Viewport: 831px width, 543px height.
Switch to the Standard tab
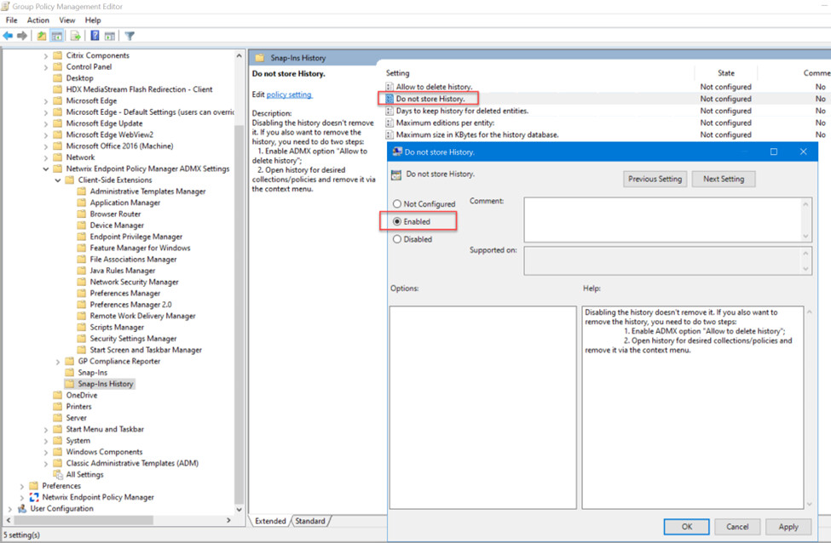pyautogui.click(x=310, y=521)
